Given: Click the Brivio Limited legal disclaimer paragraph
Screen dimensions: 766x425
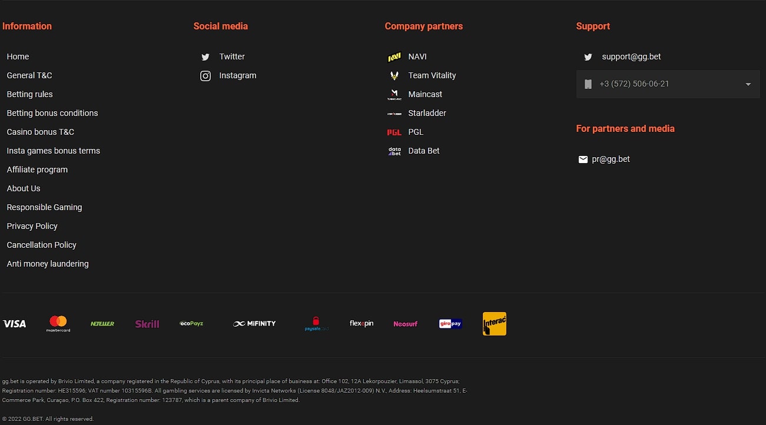Looking at the screenshot, I should 235,391.
